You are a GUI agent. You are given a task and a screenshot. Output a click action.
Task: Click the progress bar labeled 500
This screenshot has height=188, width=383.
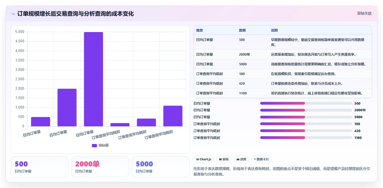tap(306, 103)
